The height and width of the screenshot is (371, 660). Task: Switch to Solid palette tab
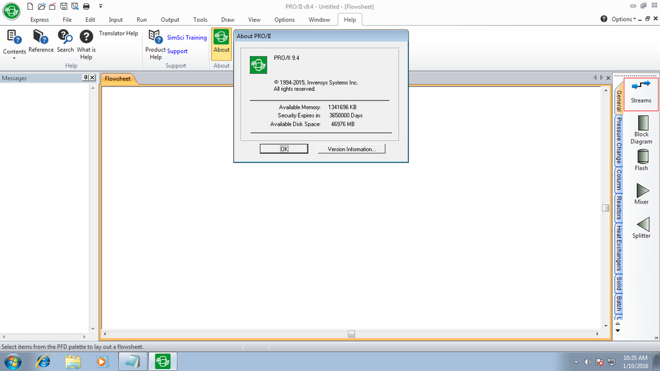[619, 283]
